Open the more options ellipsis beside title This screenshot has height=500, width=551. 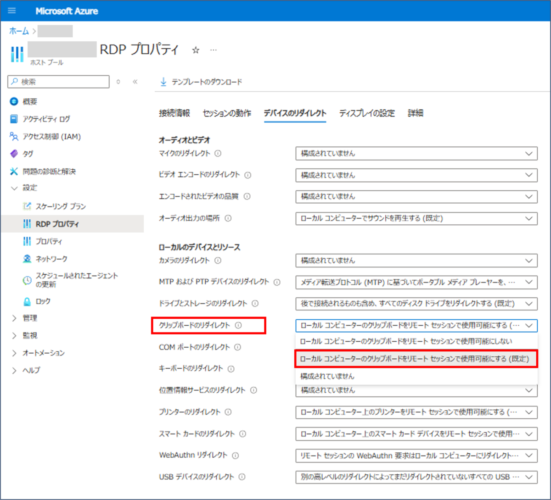click(x=213, y=50)
